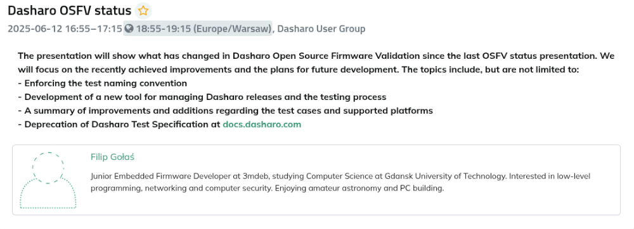Click the bio line about amateur astronomy
The width and height of the screenshot is (634, 229).
point(268,189)
